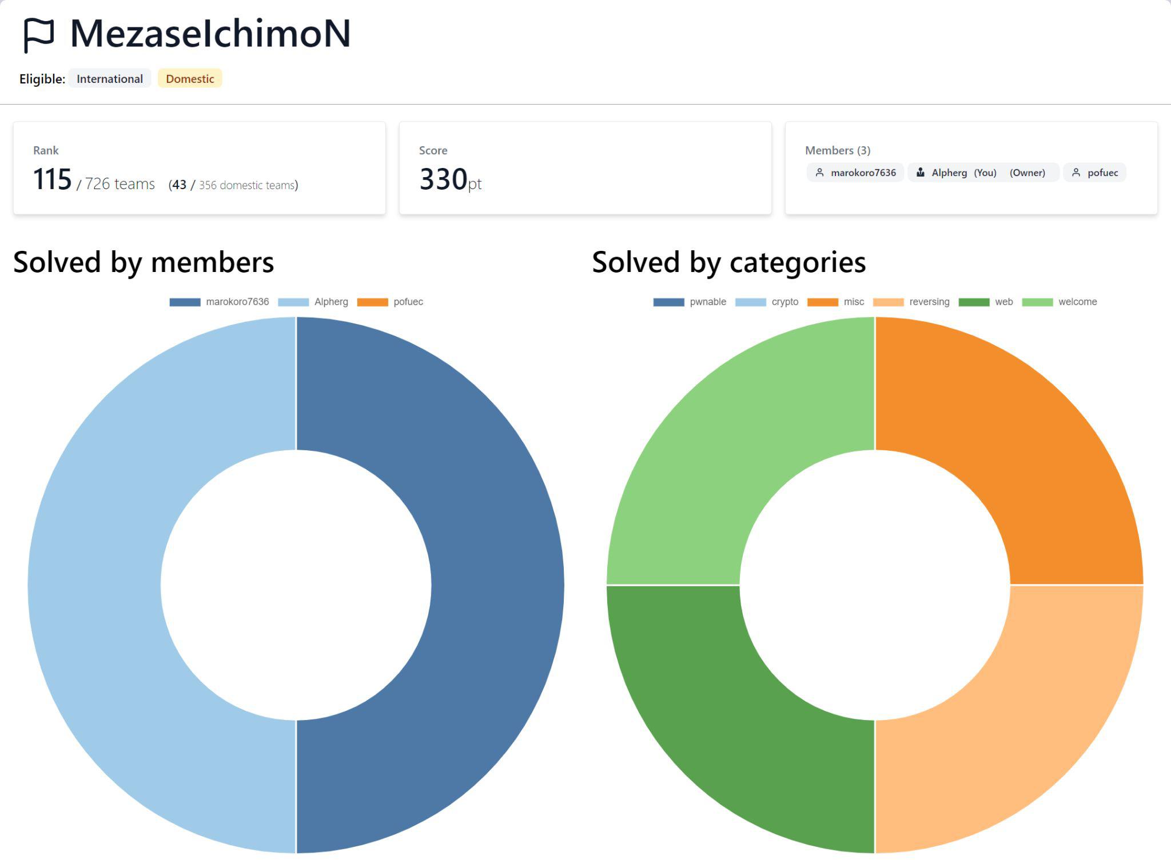Click the user icon next to pofuec
This screenshot has width=1171, height=868.
tap(1076, 173)
